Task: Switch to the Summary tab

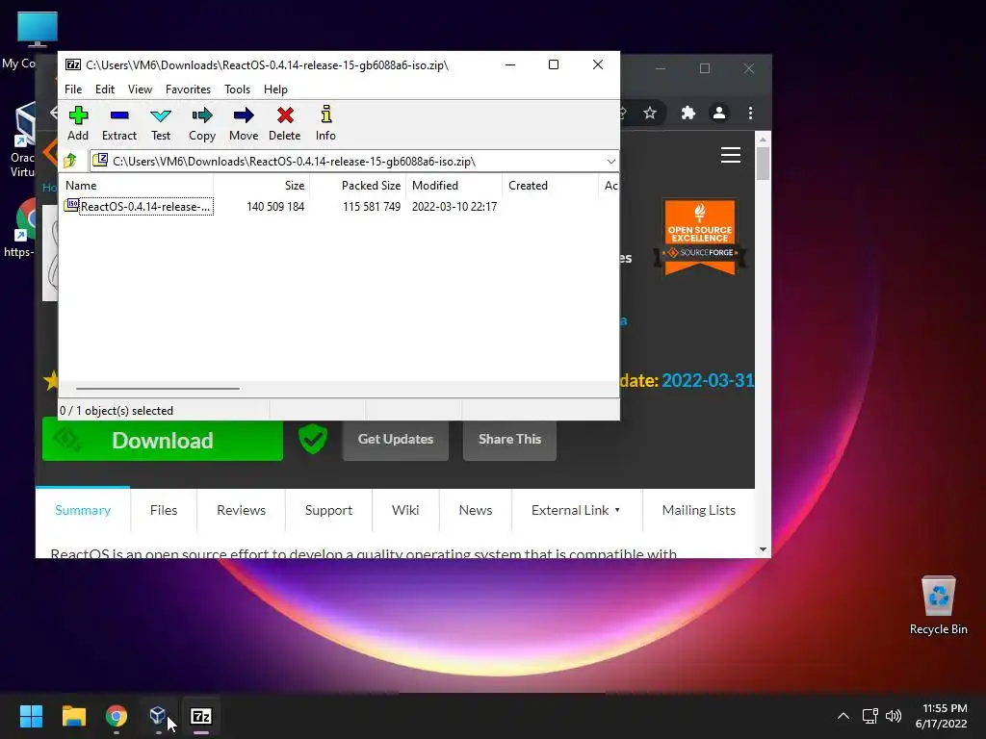Action: (83, 510)
